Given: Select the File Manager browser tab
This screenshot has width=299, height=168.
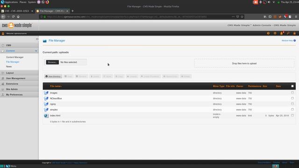Looking at the screenshot, I should (x=52, y=11).
